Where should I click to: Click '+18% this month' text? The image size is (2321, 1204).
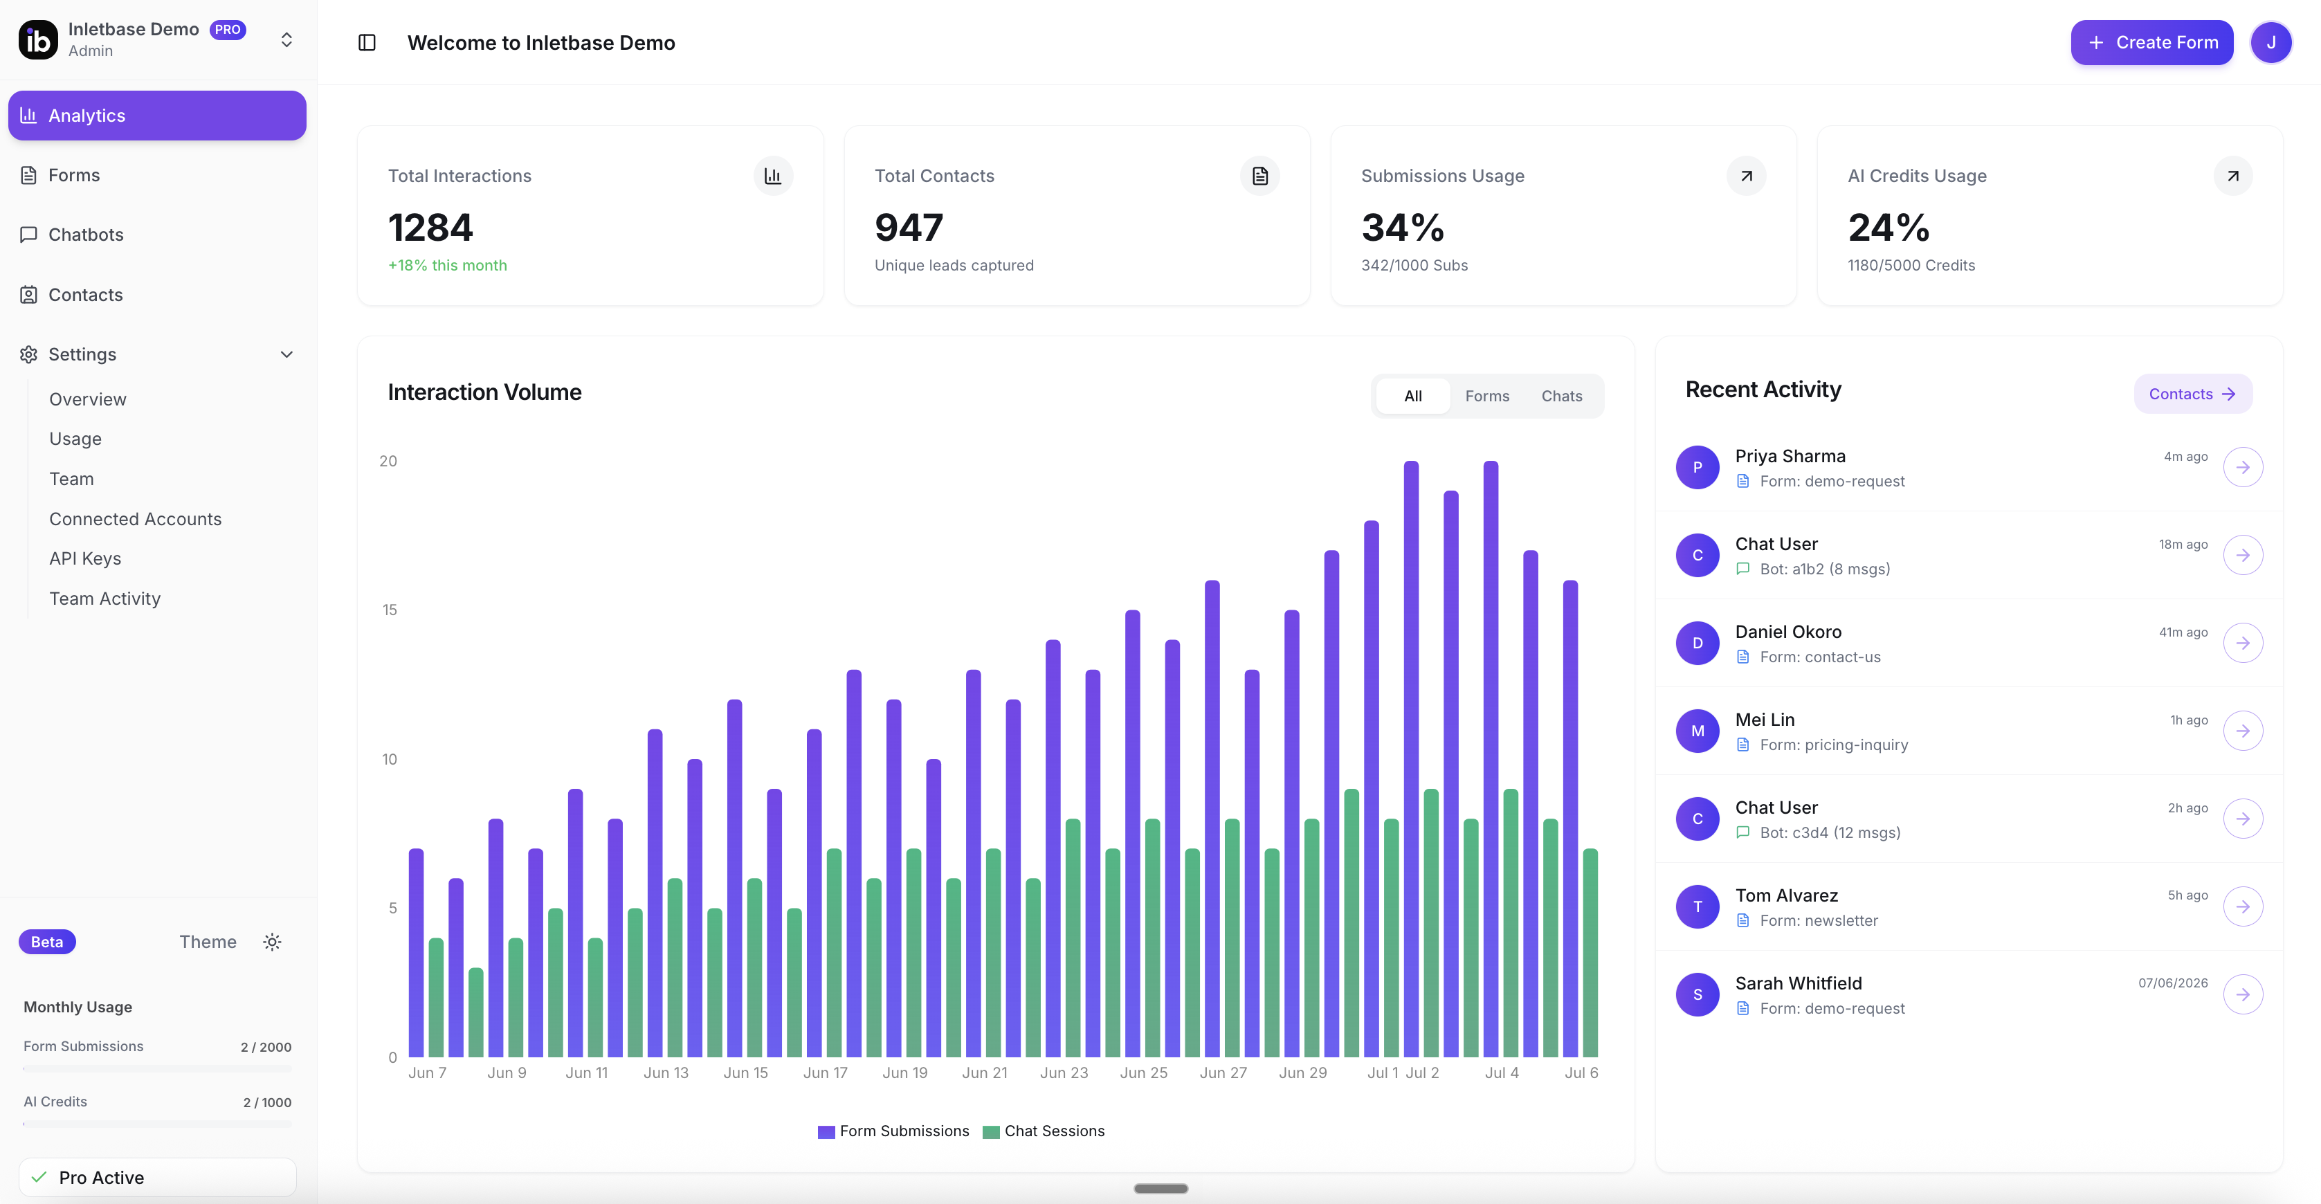point(447,265)
